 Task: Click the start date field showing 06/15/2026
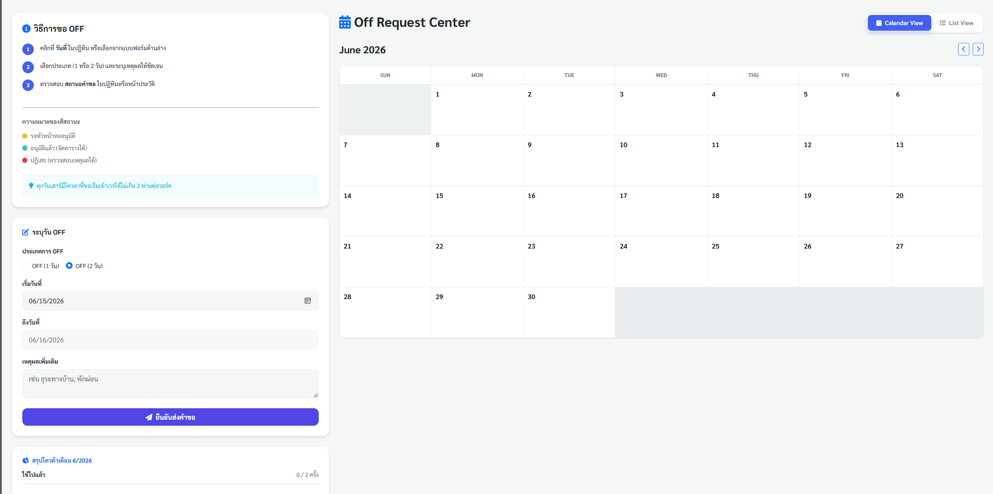click(170, 301)
